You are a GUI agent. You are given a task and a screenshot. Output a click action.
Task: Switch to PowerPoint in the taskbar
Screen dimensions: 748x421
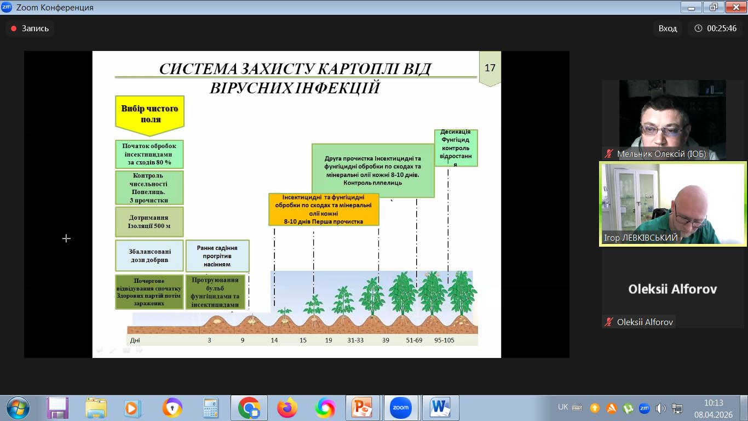point(362,408)
